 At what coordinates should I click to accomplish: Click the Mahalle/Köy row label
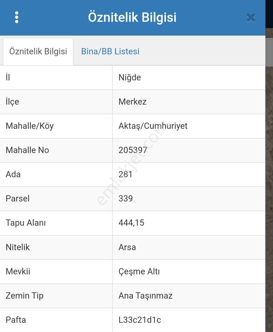click(30, 126)
